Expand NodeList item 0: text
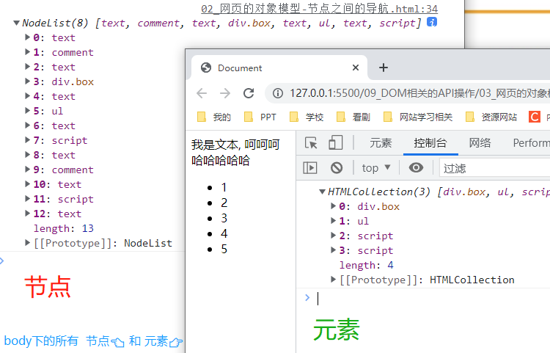 [x=27, y=37]
